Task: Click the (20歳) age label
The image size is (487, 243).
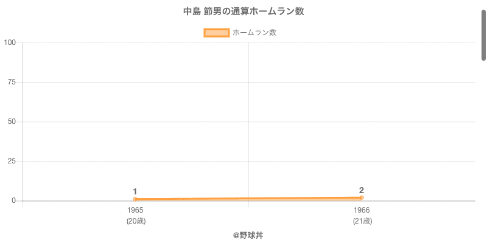Action: click(x=135, y=221)
